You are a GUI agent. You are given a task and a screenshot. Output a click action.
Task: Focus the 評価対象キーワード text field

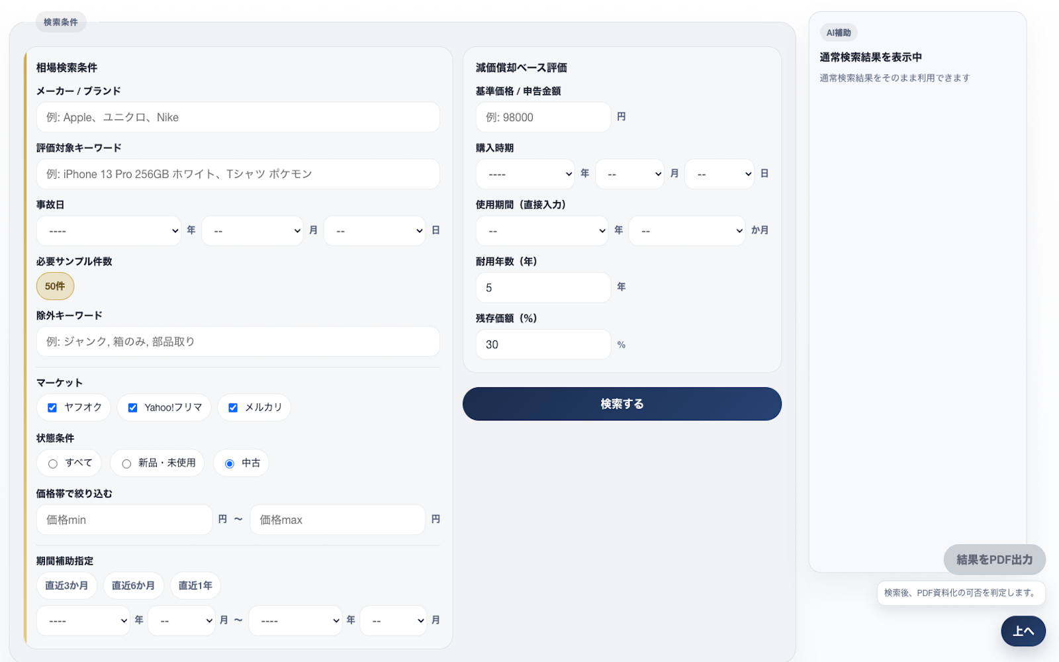point(238,174)
